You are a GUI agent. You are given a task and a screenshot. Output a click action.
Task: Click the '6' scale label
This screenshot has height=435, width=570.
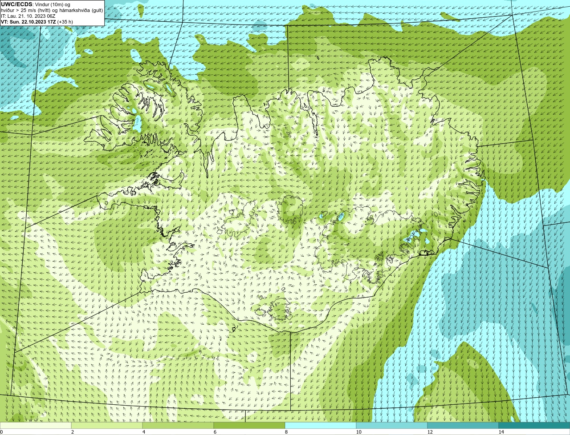pyautogui.click(x=215, y=432)
